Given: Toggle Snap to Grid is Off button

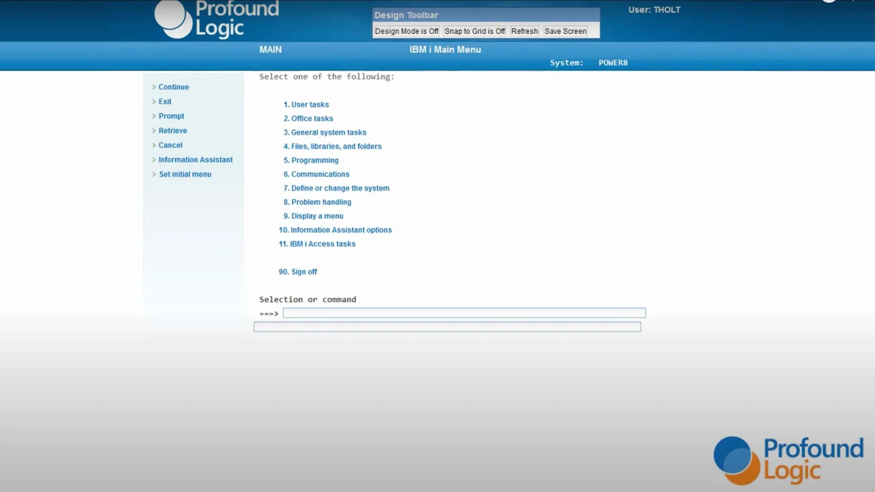Looking at the screenshot, I should point(475,31).
